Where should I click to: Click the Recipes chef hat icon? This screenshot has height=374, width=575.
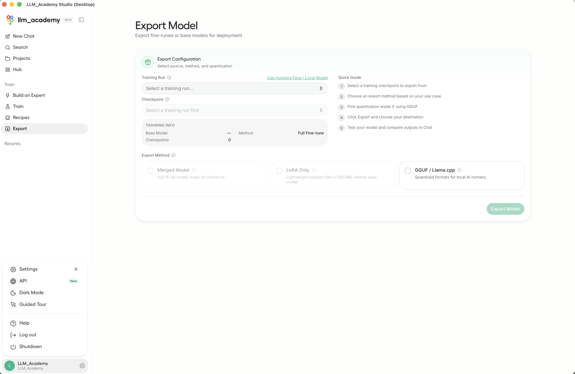[x=8, y=118]
